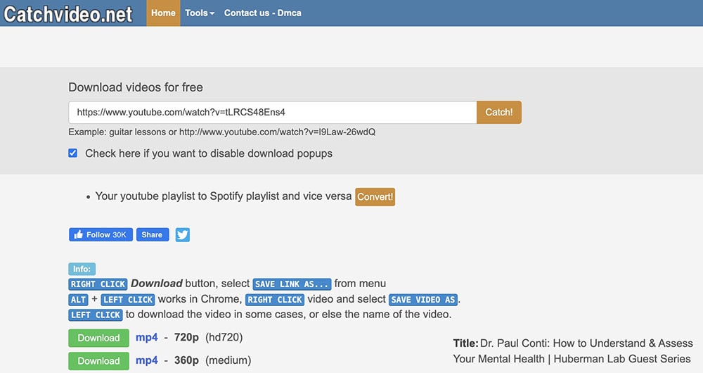Click the Catchvideo.net logo
Screen dimensions: 703x373
click(x=68, y=13)
